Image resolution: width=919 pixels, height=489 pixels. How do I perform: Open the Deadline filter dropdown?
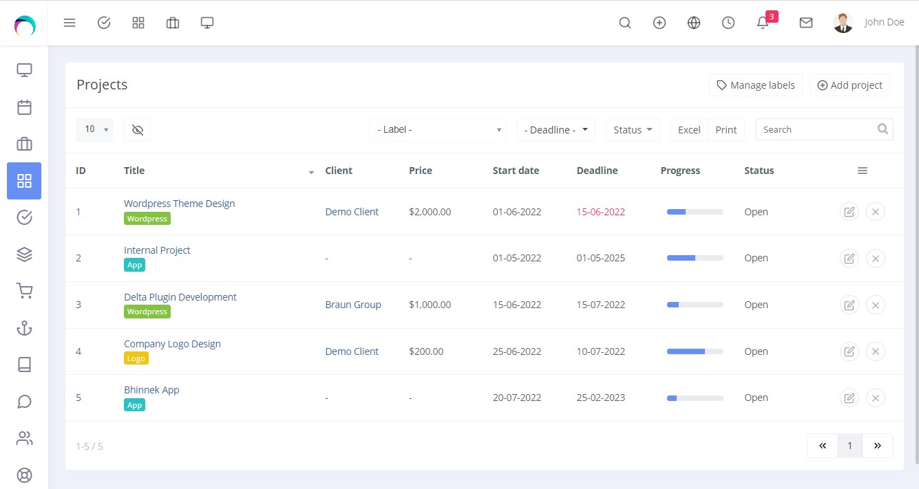pyautogui.click(x=556, y=129)
